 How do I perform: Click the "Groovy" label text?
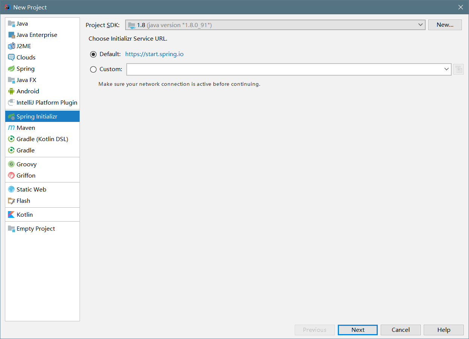coord(27,164)
